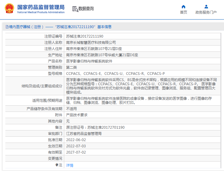Click the 附件 label

59,115
